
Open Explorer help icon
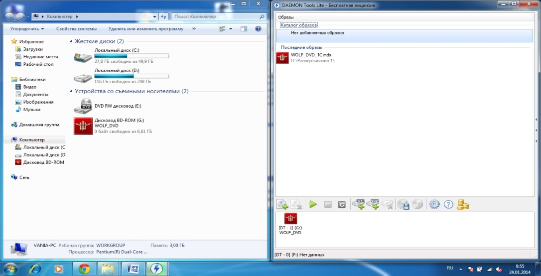(x=258, y=29)
